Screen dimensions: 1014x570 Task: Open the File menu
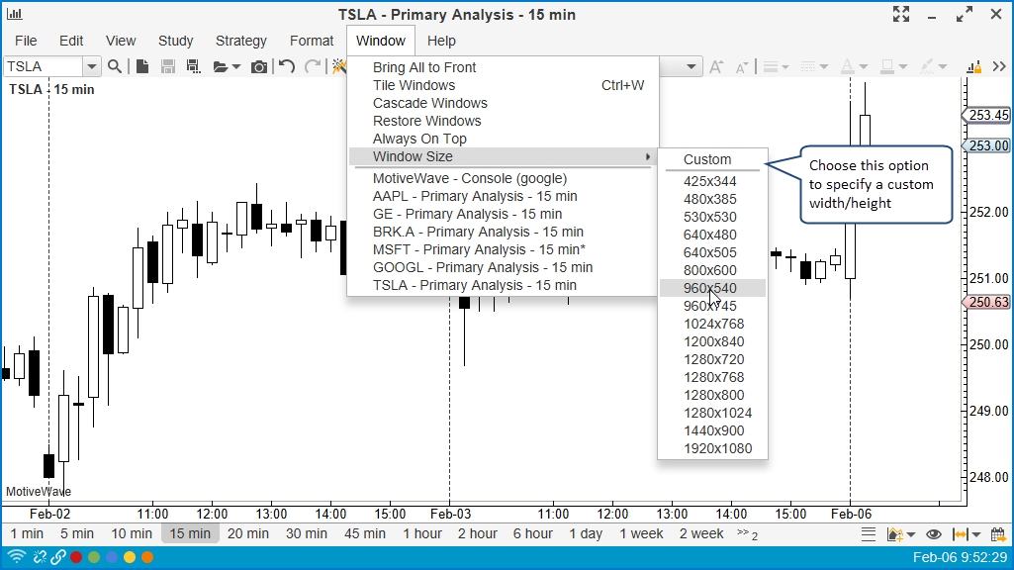click(26, 41)
